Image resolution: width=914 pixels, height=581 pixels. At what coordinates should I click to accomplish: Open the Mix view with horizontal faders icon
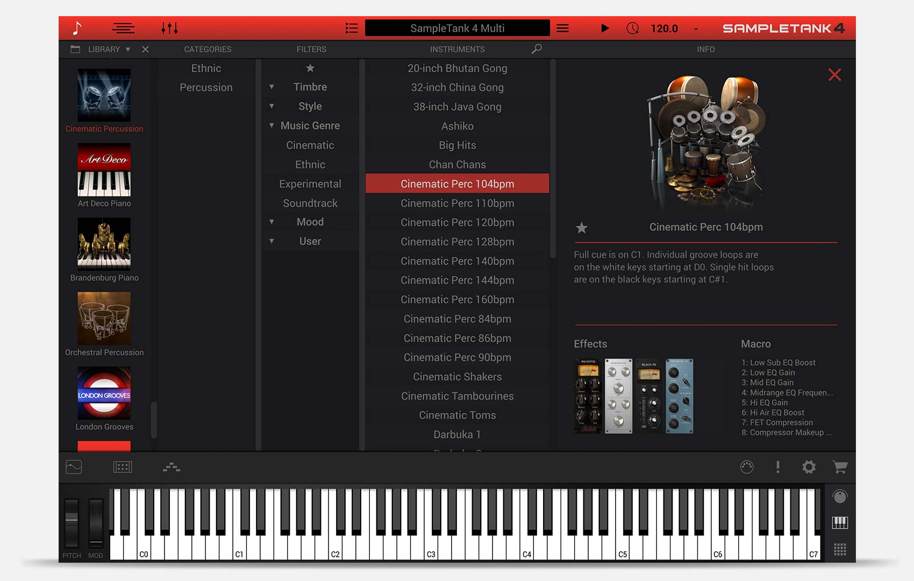123,28
